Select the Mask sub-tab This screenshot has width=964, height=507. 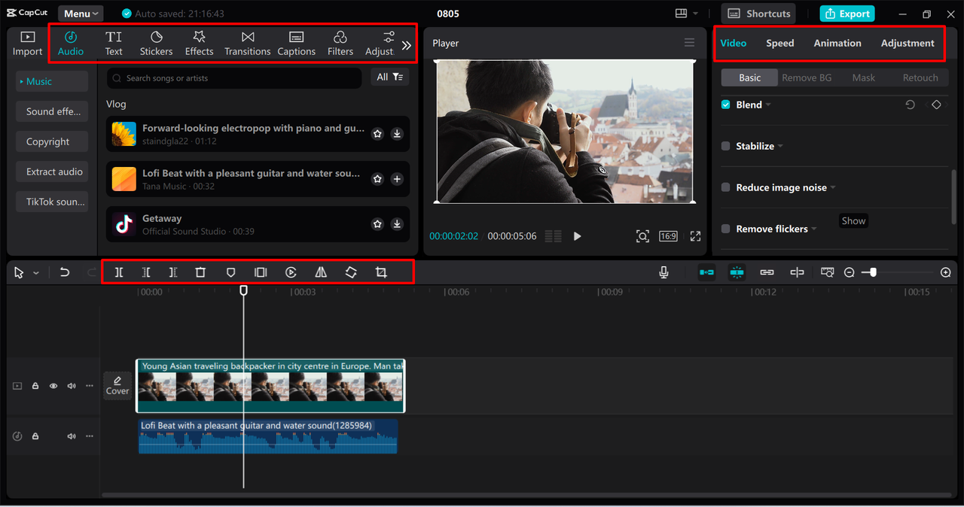[x=863, y=77]
